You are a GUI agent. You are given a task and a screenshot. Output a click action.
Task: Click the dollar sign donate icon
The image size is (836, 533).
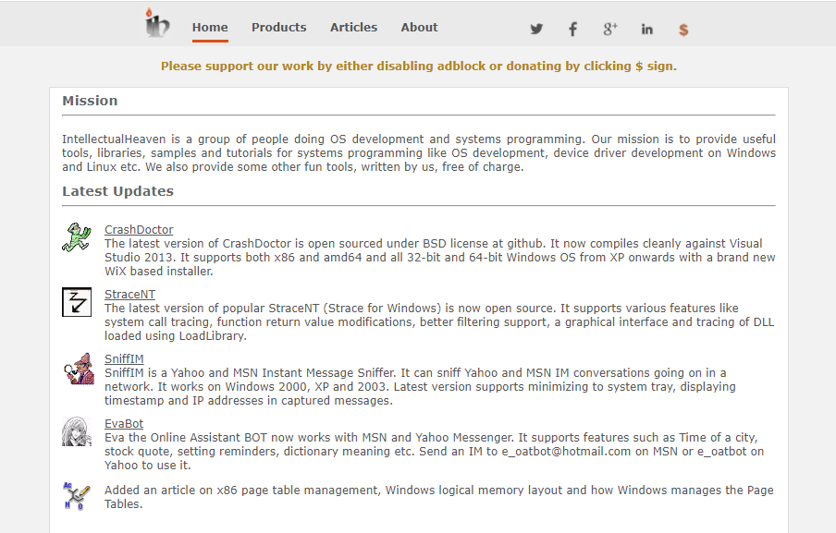683,30
